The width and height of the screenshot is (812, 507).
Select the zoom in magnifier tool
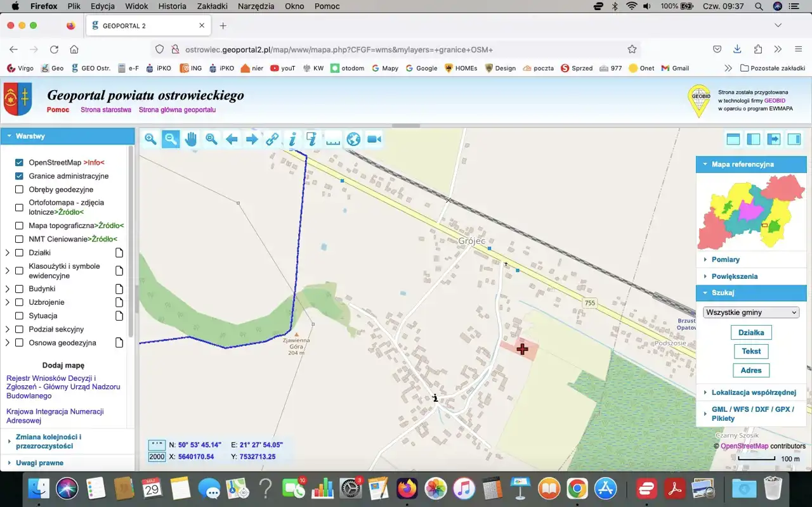(150, 139)
